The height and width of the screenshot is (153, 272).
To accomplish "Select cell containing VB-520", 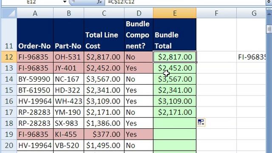I will (69, 145).
